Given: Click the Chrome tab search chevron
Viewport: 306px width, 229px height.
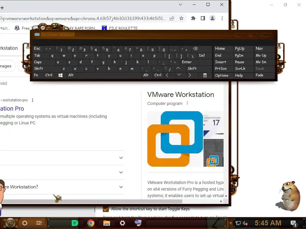Looking at the screenshot, I should coord(180,4).
